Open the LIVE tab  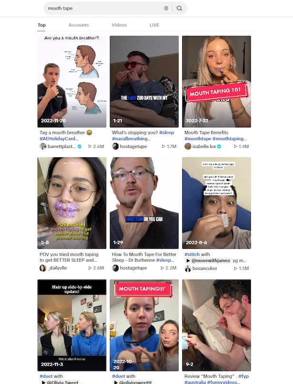point(155,25)
